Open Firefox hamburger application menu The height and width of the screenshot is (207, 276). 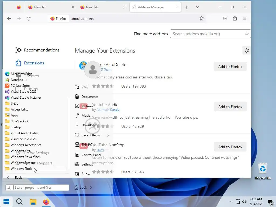pos(244,19)
